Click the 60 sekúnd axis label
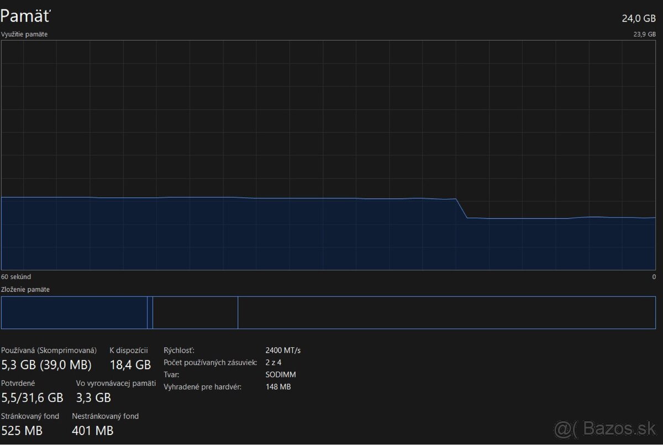Image resolution: width=663 pixels, height=445 pixels. pos(16,277)
